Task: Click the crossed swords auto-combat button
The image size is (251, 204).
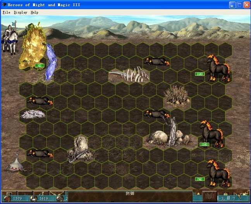Action: coord(57,193)
